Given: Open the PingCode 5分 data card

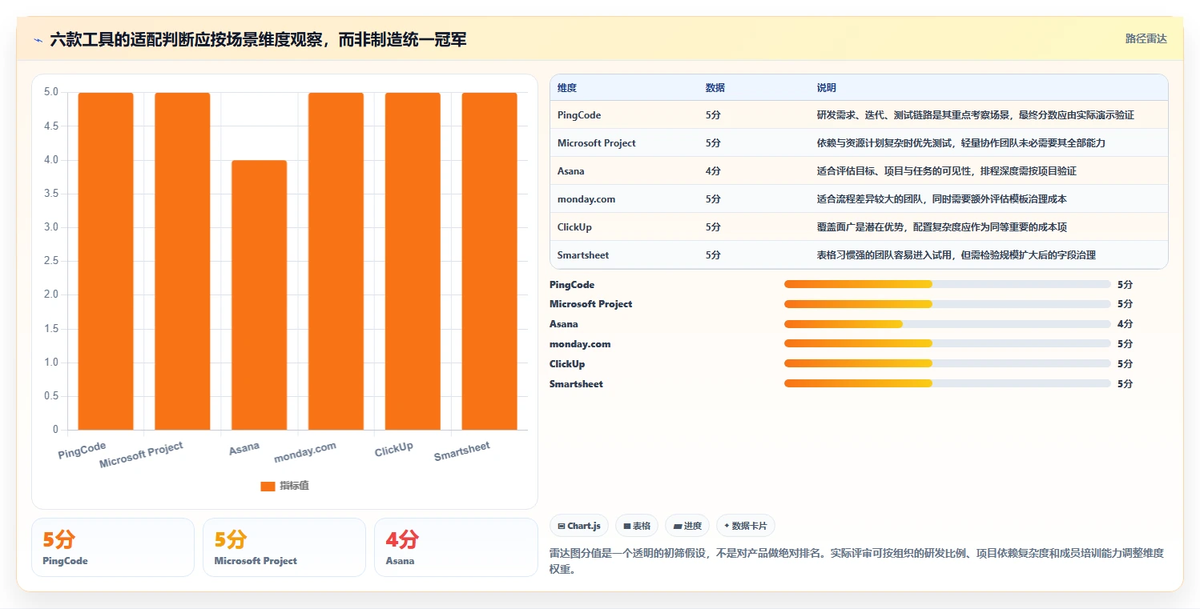Looking at the screenshot, I should (113, 547).
